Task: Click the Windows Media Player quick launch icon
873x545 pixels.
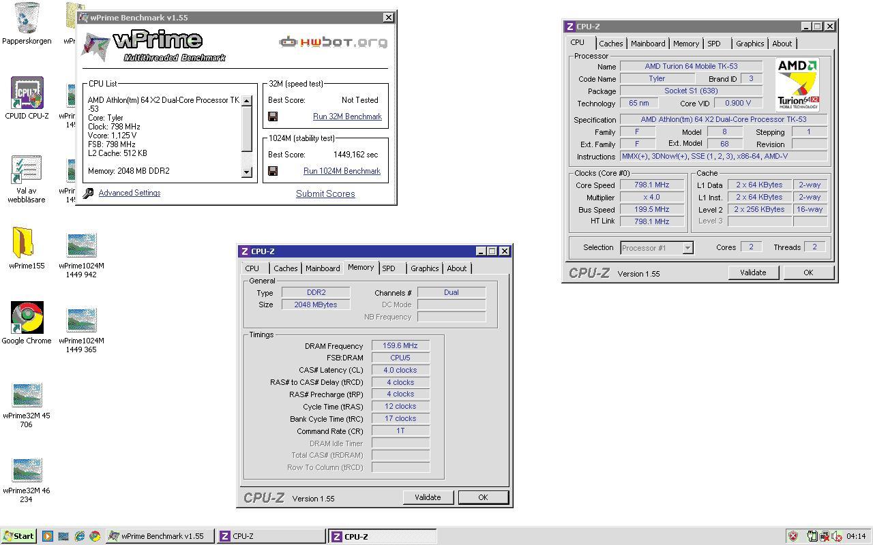Action: click(48, 536)
